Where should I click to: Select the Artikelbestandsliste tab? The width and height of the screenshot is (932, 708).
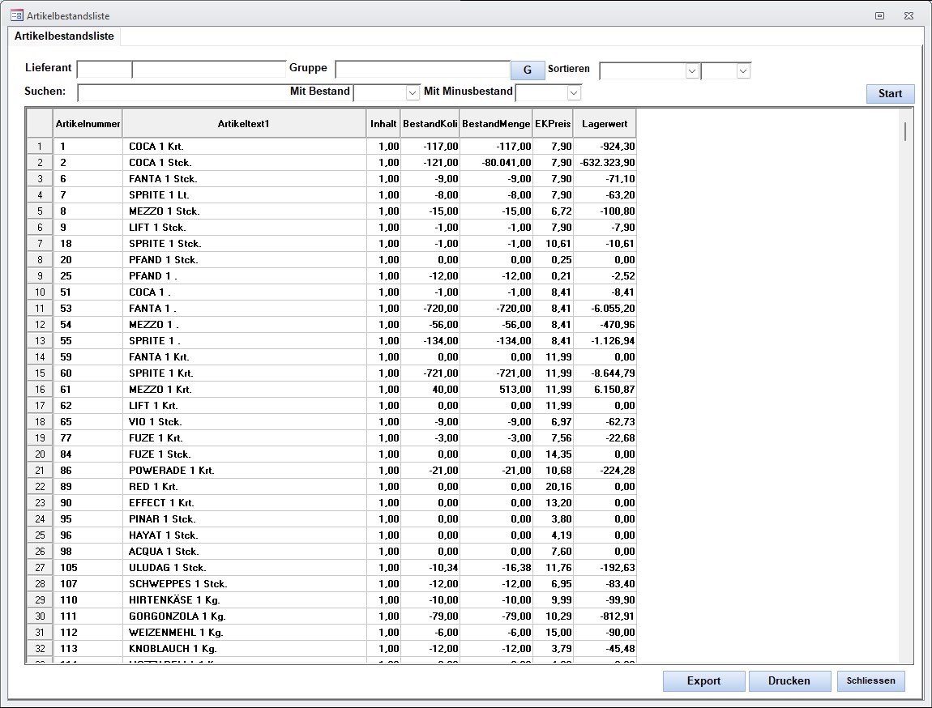click(64, 36)
